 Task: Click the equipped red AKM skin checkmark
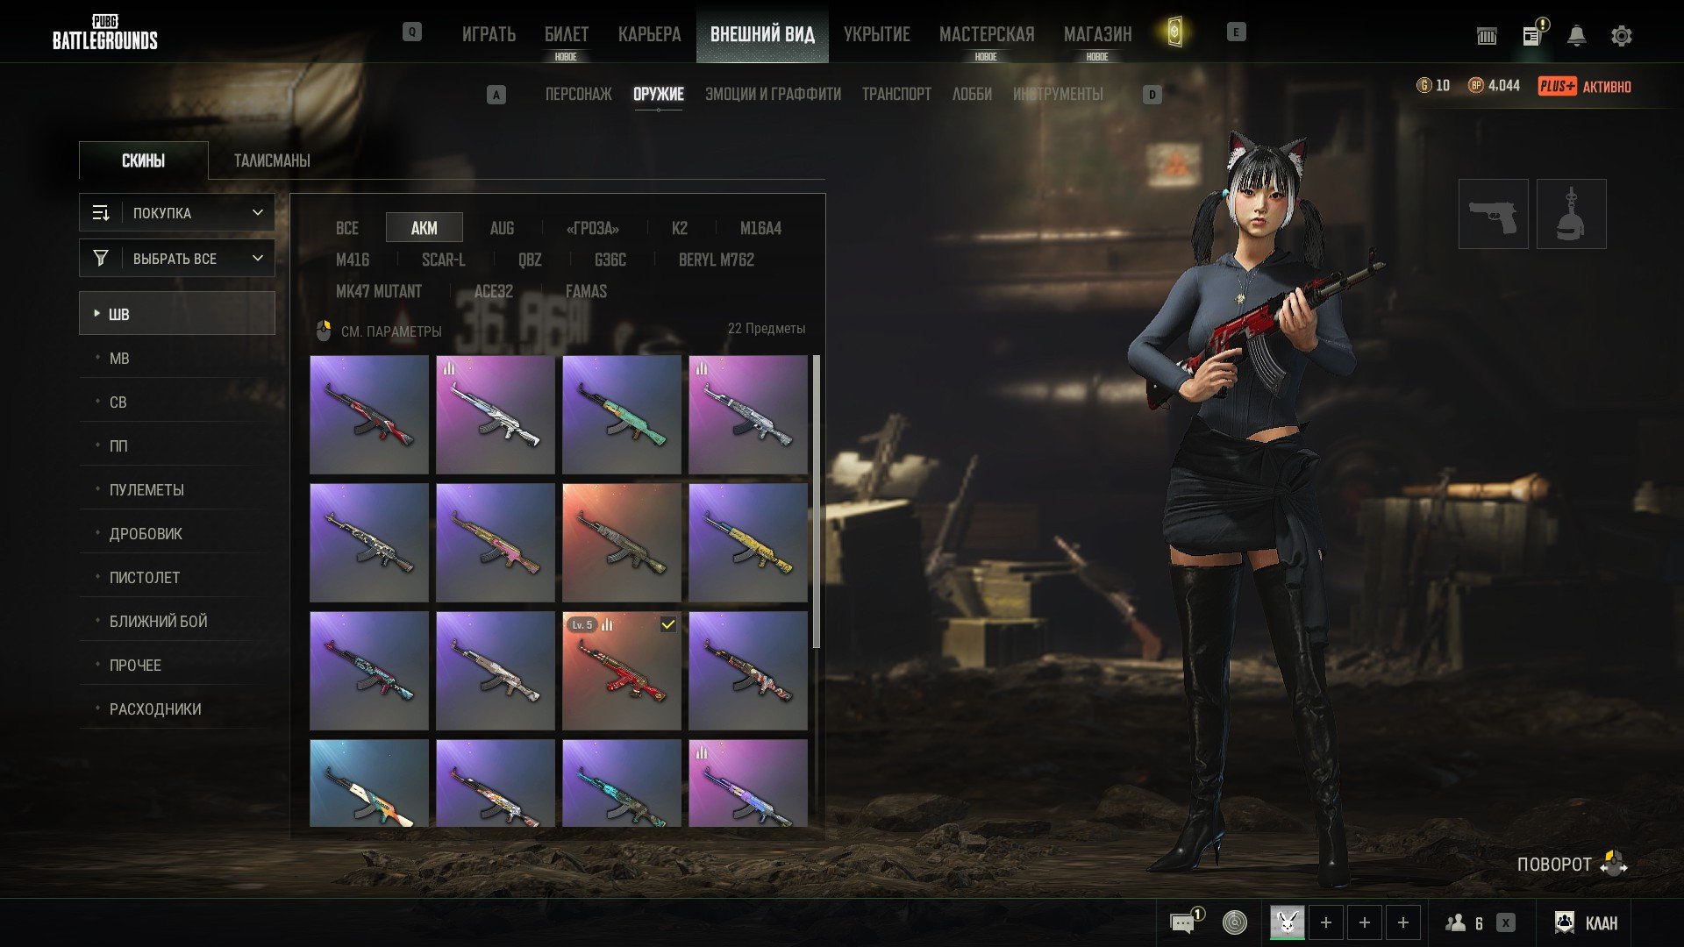668,624
